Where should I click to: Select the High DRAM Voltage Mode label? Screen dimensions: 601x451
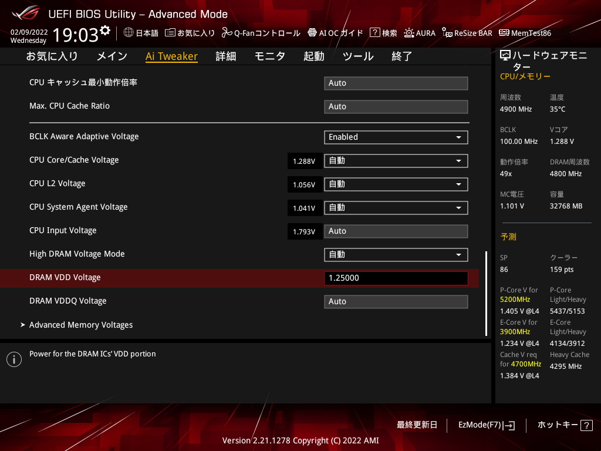point(77,254)
